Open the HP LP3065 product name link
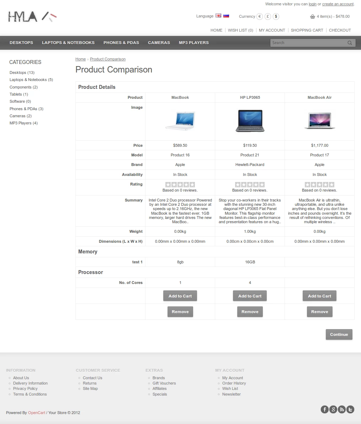The image size is (361, 424). coord(250,97)
